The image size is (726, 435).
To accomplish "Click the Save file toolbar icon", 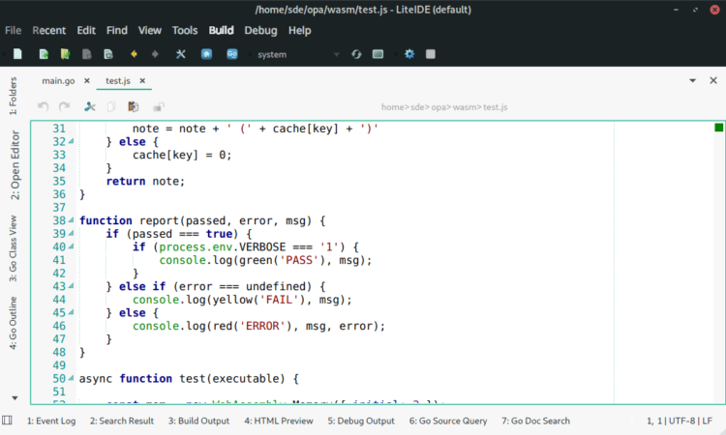I will (86, 54).
